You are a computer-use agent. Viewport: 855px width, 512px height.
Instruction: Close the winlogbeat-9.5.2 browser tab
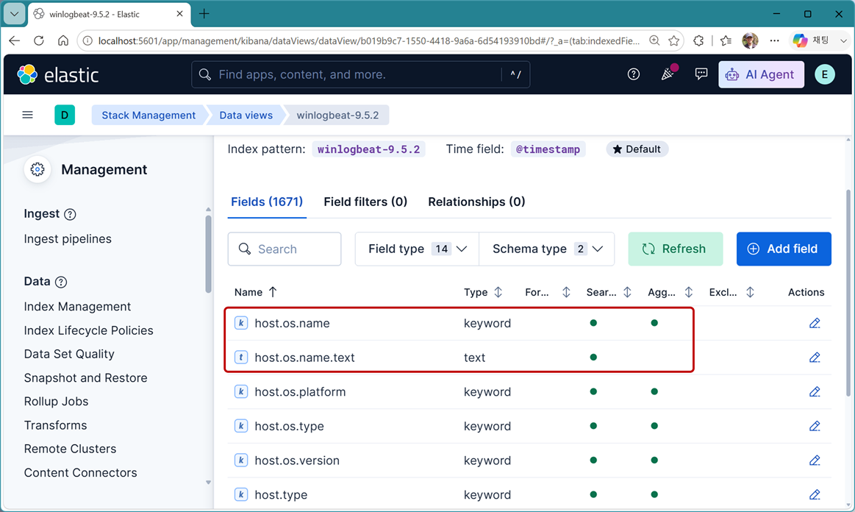(x=179, y=14)
